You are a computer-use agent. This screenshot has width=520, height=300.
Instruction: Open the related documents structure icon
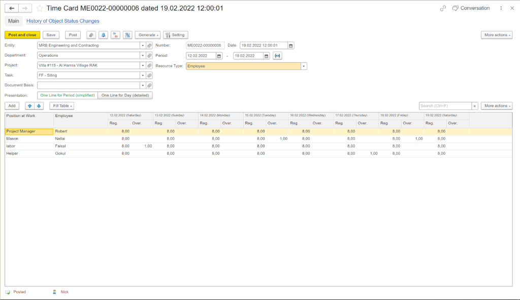[127, 35]
